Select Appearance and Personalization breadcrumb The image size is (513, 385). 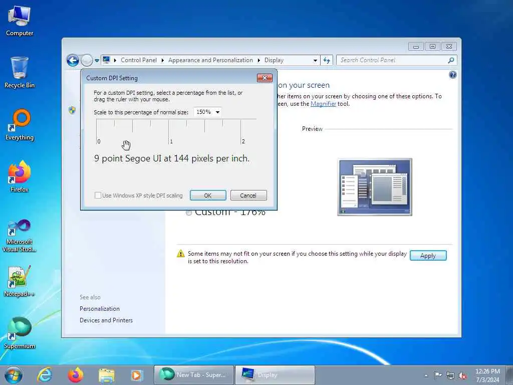210,60
